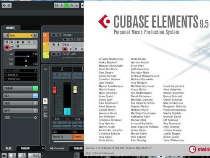Screen dimensions: 210x158
Task: Click the Inspector delay slider at 0.00
Action: coord(26,66)
